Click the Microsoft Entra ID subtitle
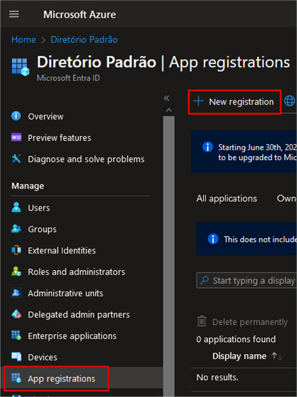The width and height of the screenshot is (297, 397). [68, 78]
